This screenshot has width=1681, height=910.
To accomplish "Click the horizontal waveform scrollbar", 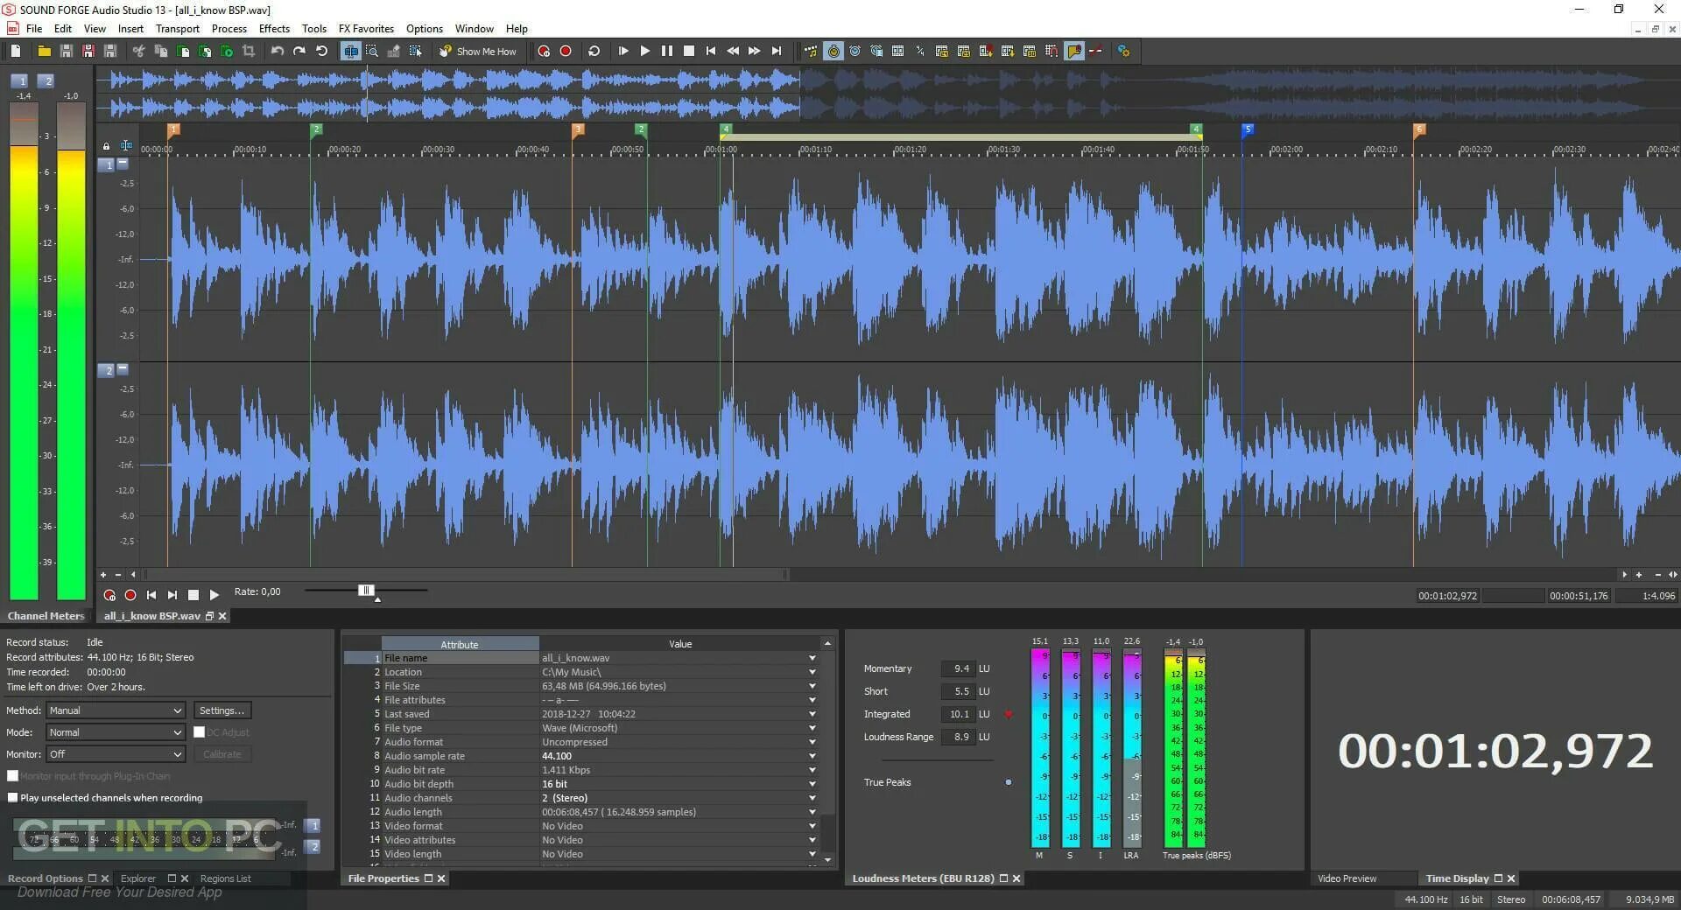I will click(464, 575).
